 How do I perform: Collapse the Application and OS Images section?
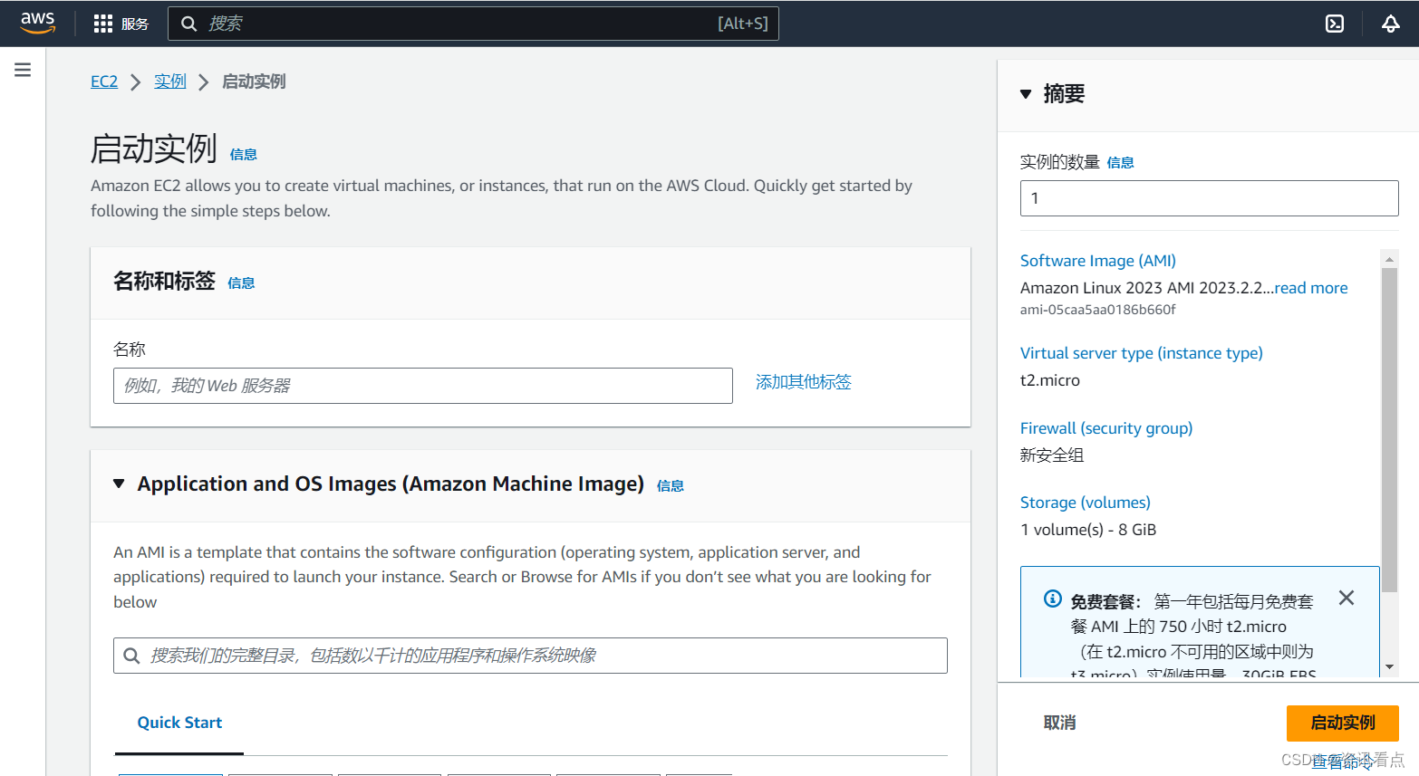119,484
